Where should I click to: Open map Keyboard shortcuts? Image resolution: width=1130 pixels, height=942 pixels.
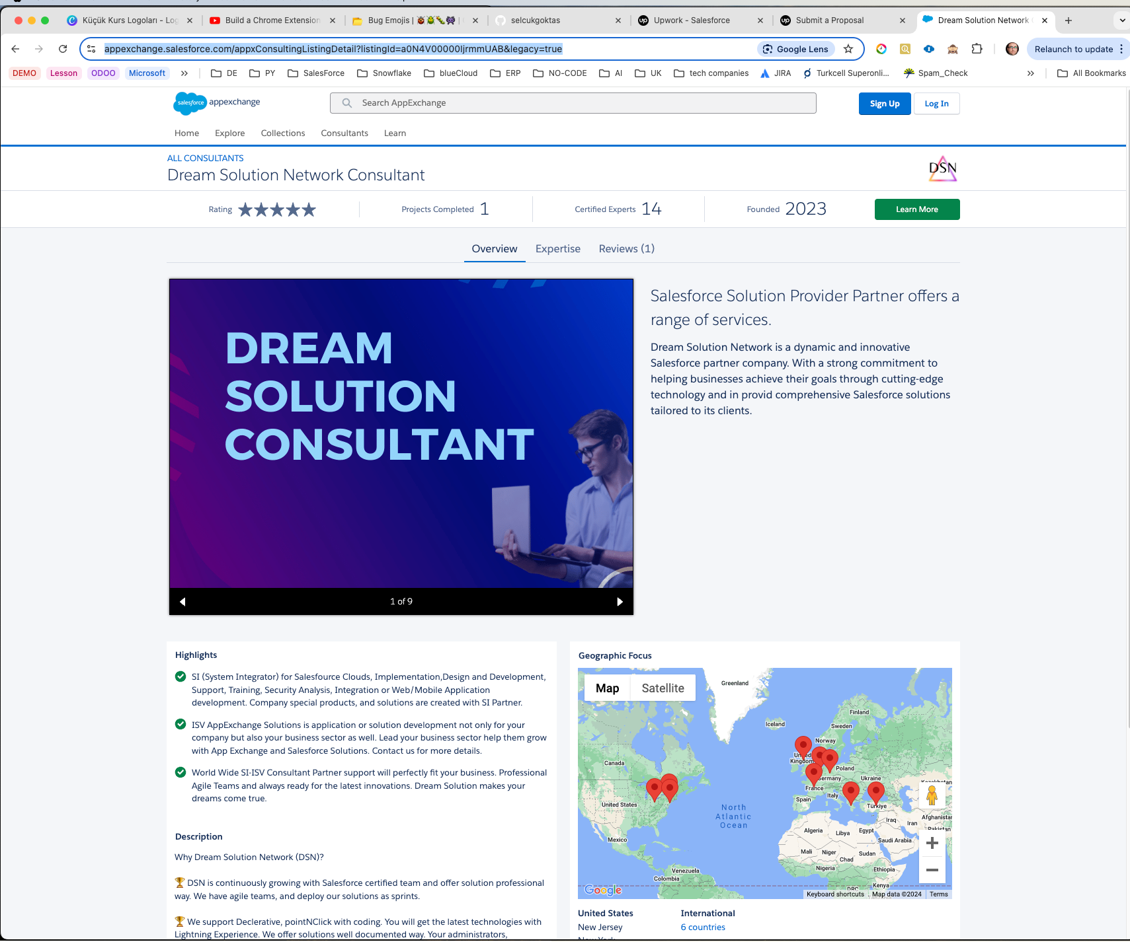835,894
